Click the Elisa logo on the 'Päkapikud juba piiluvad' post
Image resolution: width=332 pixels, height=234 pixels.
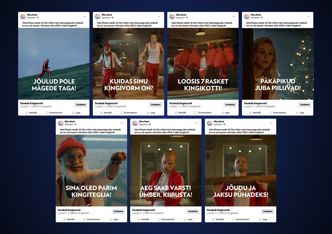coord(247,16)
